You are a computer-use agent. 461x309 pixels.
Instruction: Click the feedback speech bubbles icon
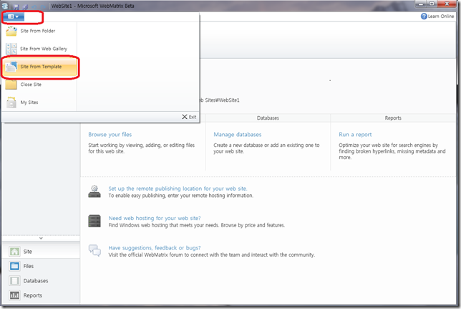point(94,250)
